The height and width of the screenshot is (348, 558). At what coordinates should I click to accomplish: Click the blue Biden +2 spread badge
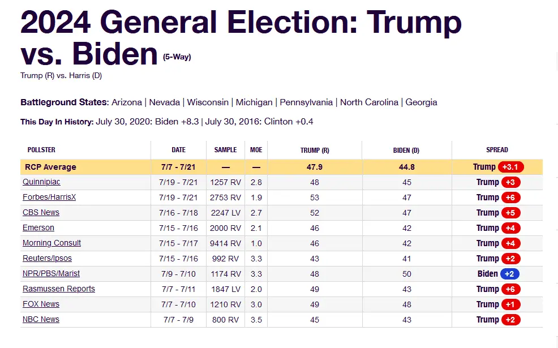tap(508, 274)
